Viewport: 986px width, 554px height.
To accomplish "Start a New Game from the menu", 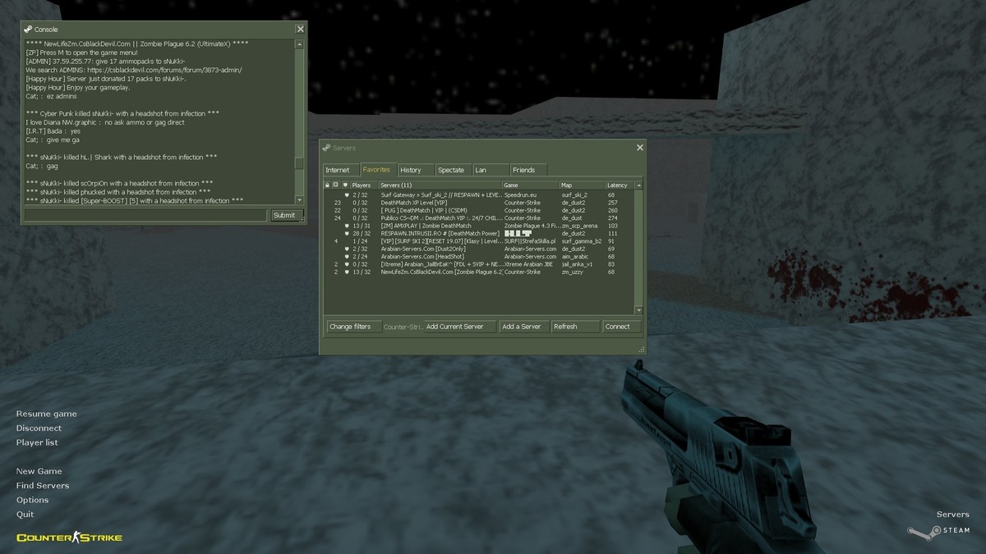I will coord(39,471).
